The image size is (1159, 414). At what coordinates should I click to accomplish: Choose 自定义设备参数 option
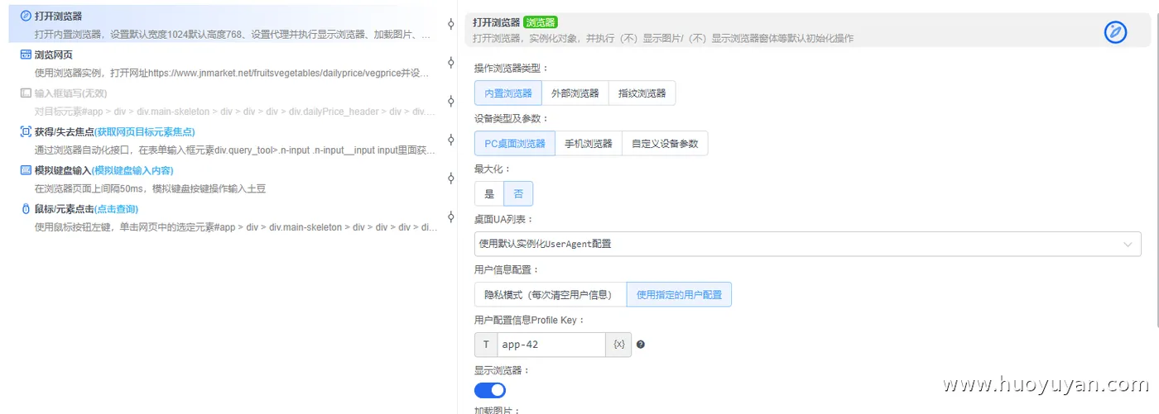click(665, 144)
